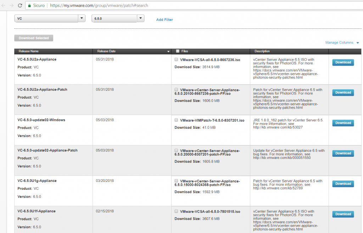Select the VC-6.5.0-update02-Appliance-Patch release name
363x233 pixels.
tap(48, 150)
